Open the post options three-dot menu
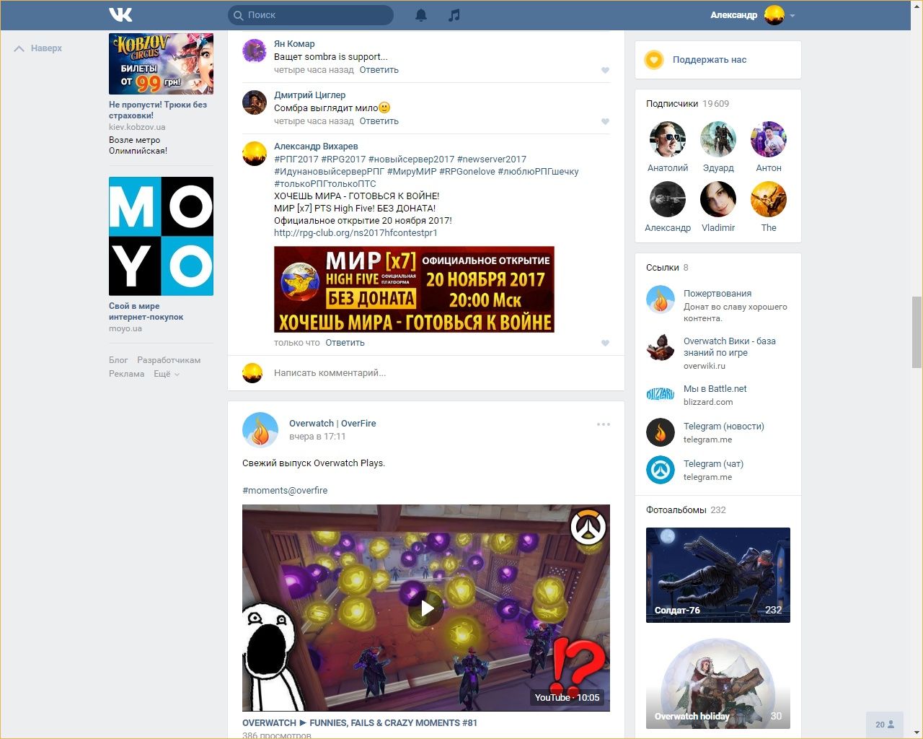 [604, 424]
